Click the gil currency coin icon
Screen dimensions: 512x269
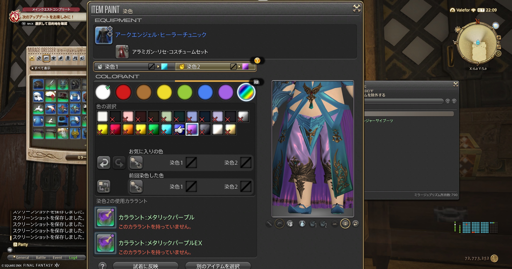click(x=494, y=258)
